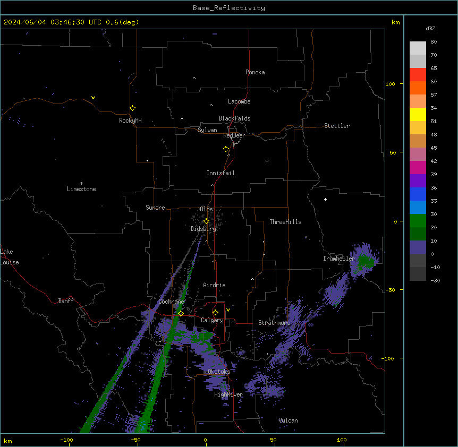Image resolution: width=458 pixels, height=447 pixels.
Task: Click the yellow V marker northwest of RockyMH
Action: coord(93,98)
